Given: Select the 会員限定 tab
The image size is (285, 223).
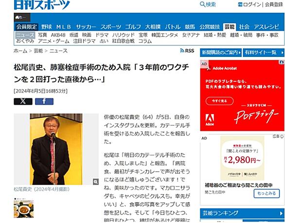Looking at the screenshot, I should (x=27, y=27).
